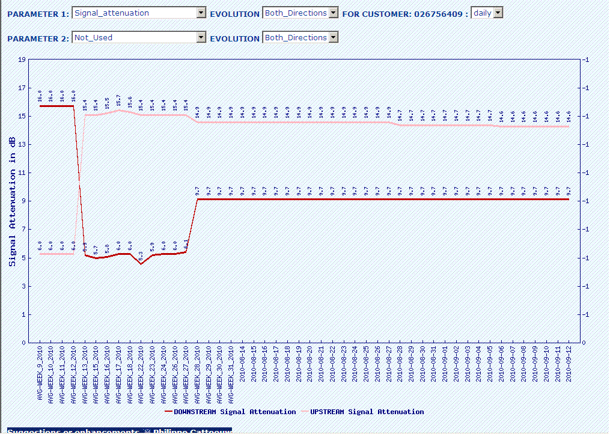Click x-axis label 2010-09-06
This screenshot has height=434, width=616.
pos(501,364)
